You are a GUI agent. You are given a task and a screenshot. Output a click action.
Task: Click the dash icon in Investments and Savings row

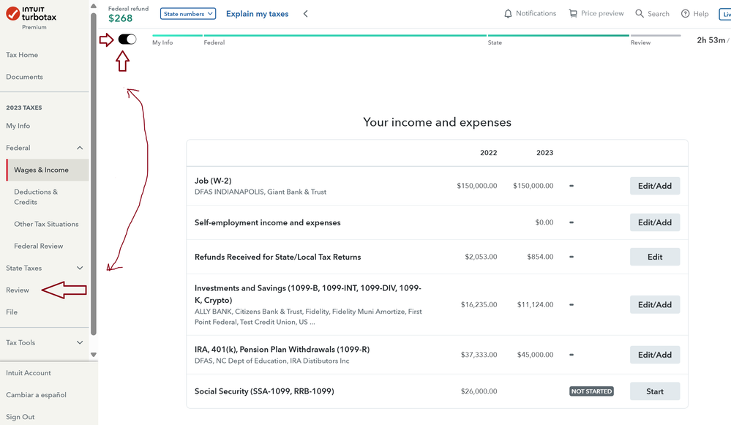pos(571,305)
